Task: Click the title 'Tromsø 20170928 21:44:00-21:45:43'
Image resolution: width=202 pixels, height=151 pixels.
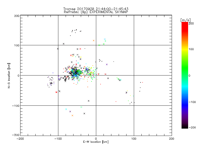Action: click(96, 9)
